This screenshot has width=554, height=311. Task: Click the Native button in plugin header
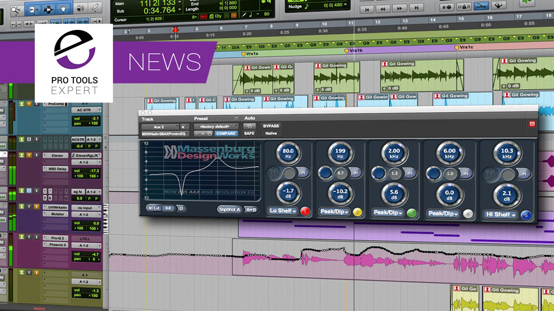pos(271,133)
